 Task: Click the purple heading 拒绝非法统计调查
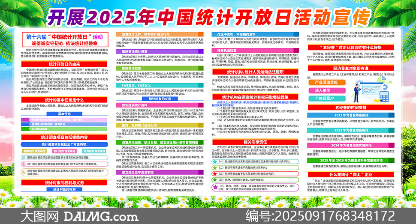point(160,51)
